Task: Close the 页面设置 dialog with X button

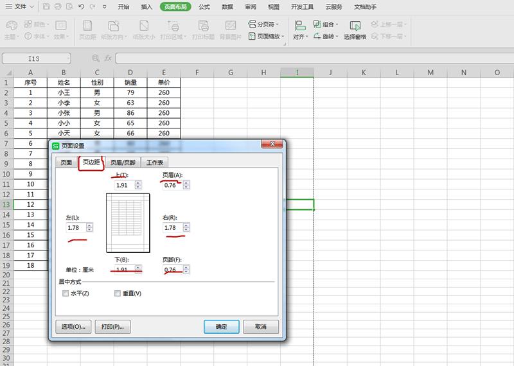Action: coord(272,144)
